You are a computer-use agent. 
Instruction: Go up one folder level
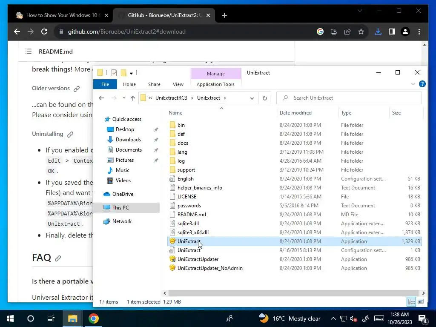pos(133,98)
